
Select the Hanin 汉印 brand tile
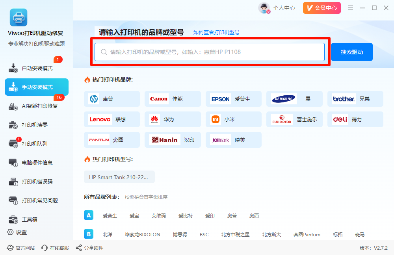[x=173, y=140]
